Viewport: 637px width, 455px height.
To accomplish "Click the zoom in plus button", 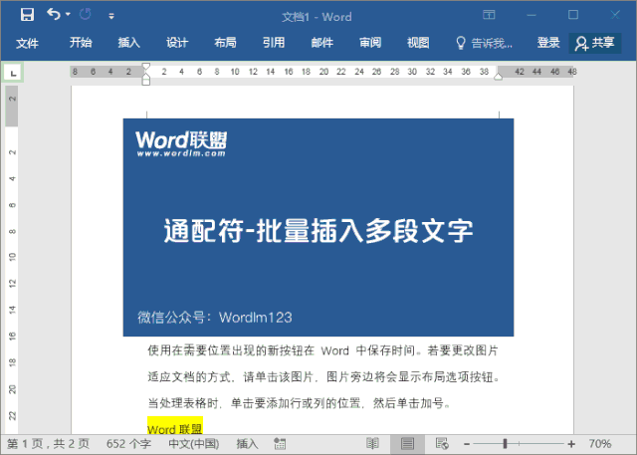I will click(x=571, y=444).
